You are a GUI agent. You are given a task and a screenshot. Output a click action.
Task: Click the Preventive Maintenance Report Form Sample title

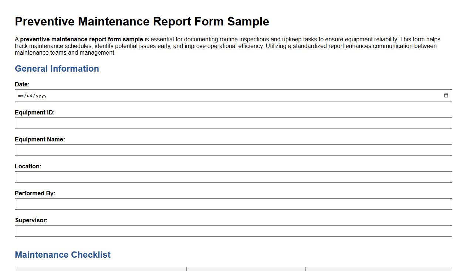[142, 21]
